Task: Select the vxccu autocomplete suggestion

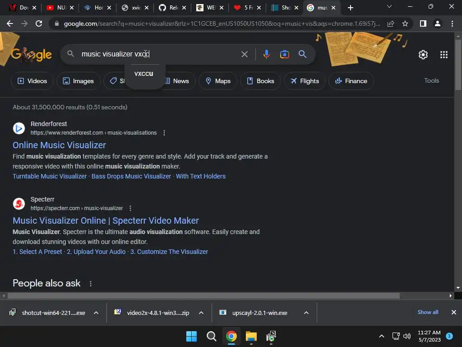Action: click(x=144, y=74)
